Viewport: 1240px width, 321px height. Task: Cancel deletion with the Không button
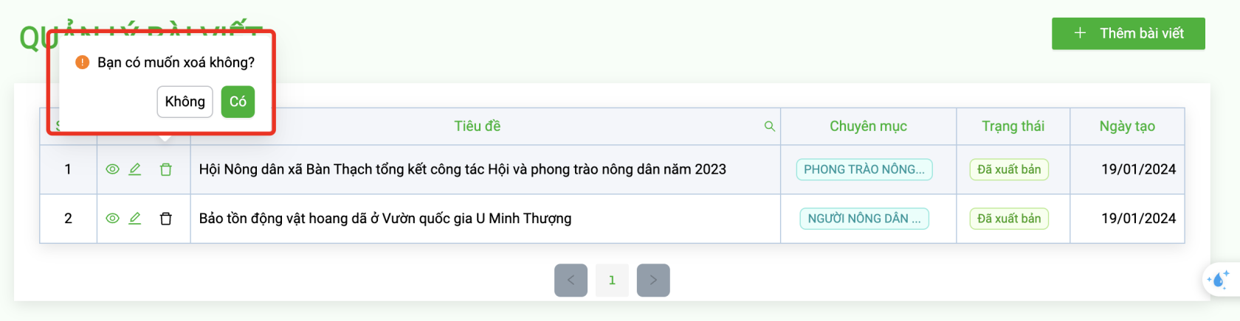point(185,102)
